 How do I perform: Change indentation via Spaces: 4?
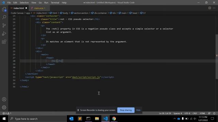point(177,113)
